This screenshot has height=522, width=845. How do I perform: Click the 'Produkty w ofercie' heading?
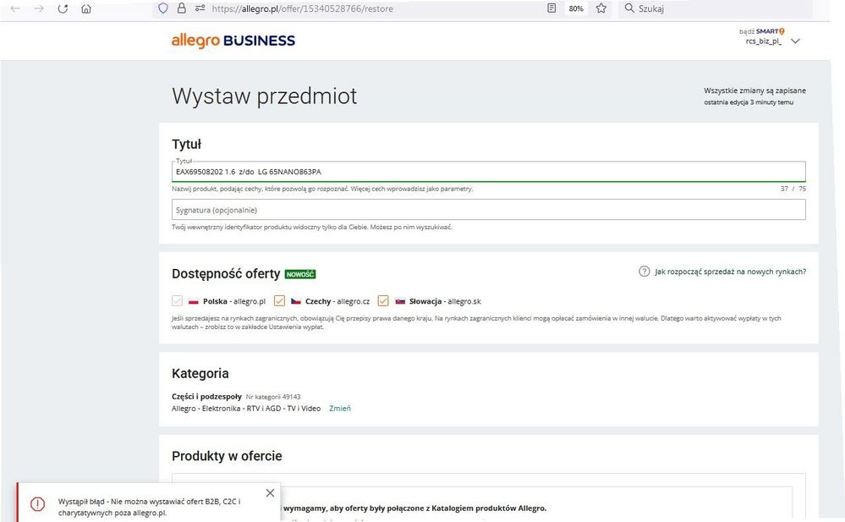(x=227, y=456)
